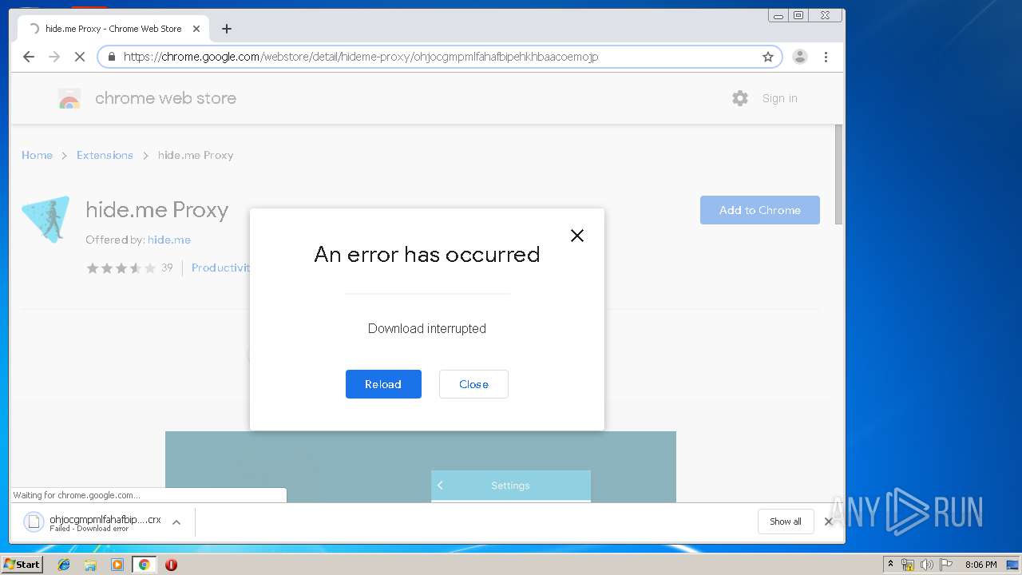Expand the download item options chevron
The height and width of the screenshot is (575, 1022).
coord(176,522)
